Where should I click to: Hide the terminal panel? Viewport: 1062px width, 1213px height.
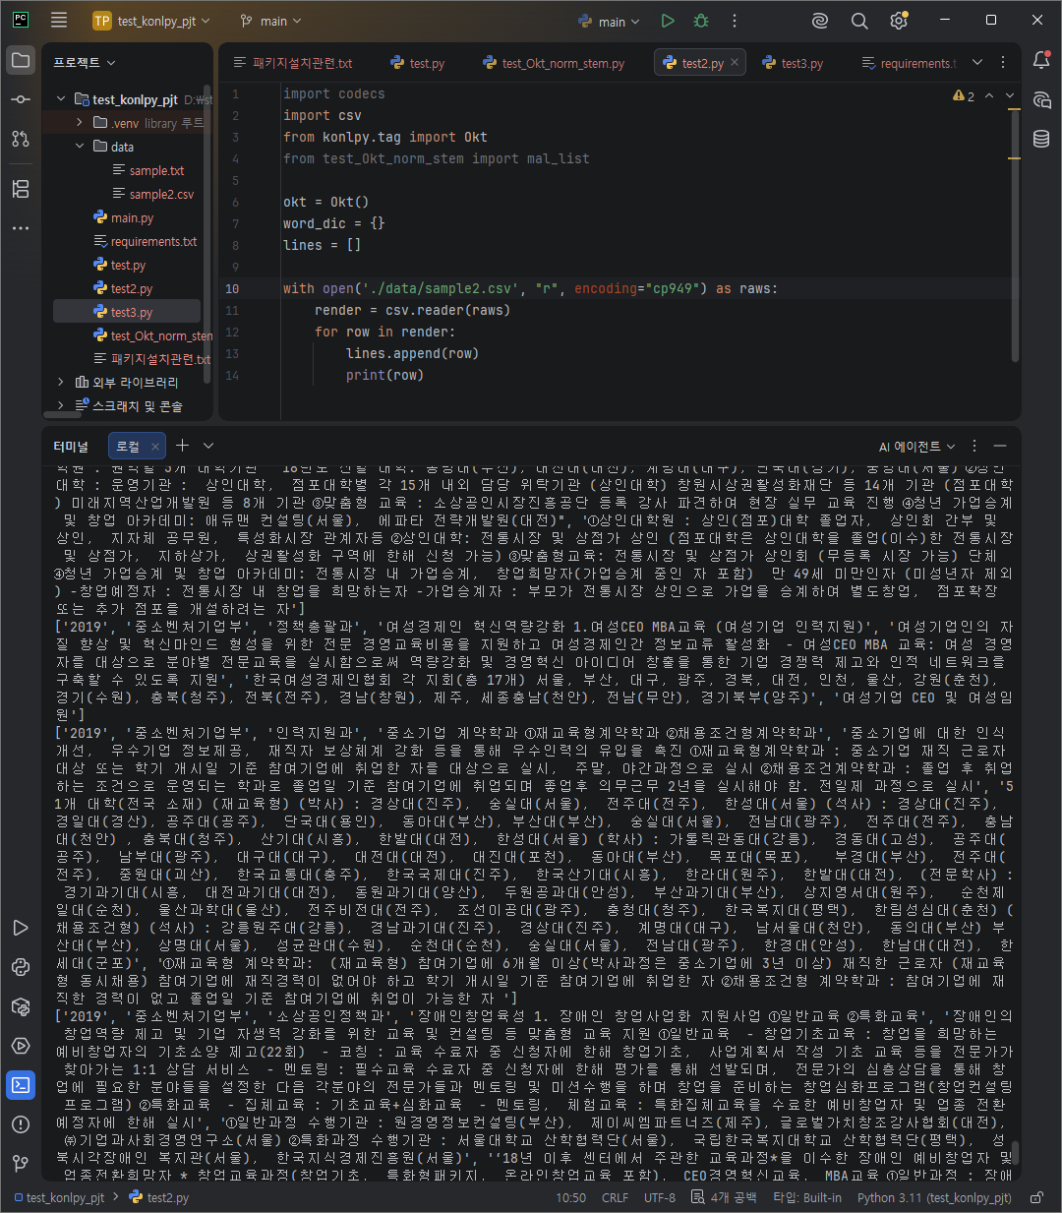click(1000, 446)
